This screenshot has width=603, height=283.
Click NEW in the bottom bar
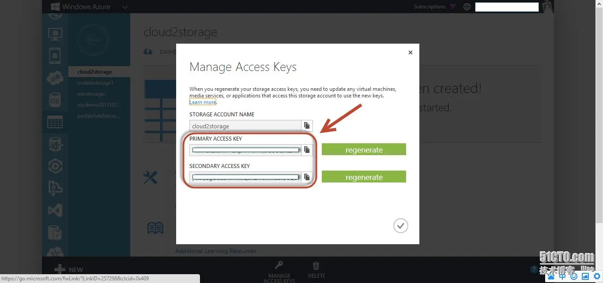tap(68, 269)
